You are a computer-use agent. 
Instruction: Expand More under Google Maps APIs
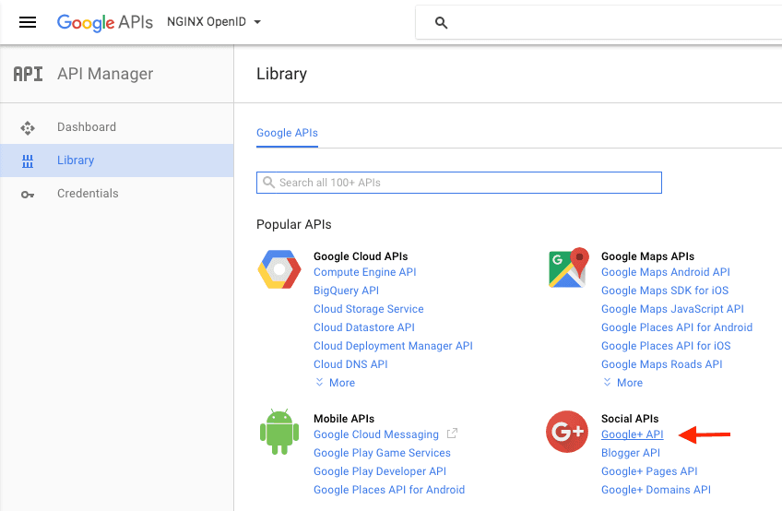click(622, 383)
